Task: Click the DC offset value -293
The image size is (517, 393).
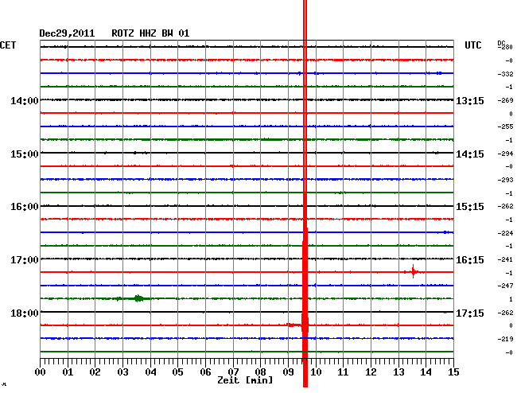Action: coord(505,180)
